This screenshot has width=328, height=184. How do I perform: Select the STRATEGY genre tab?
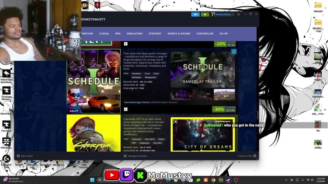click(x=155, y=33)
